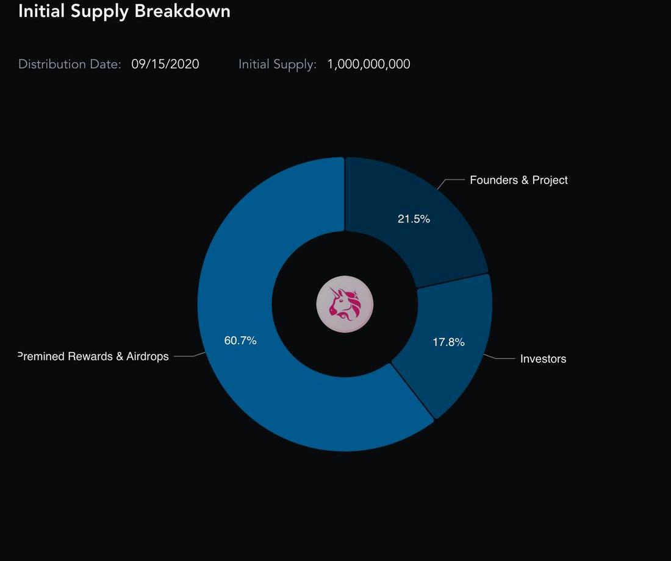Image resolution: width=671 pixels, height=561 pixels.
Task: Click the pink unicorn logo in chart center
Action: (x=345, y=304)
